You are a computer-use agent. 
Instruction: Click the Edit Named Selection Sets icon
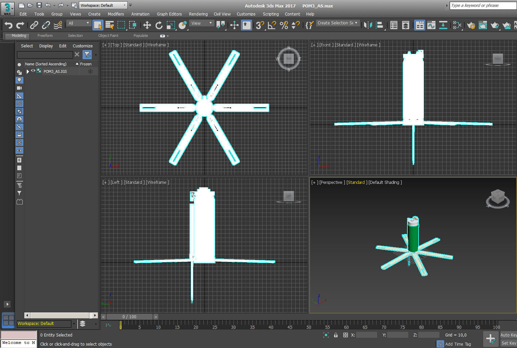[x=309, y=25]
